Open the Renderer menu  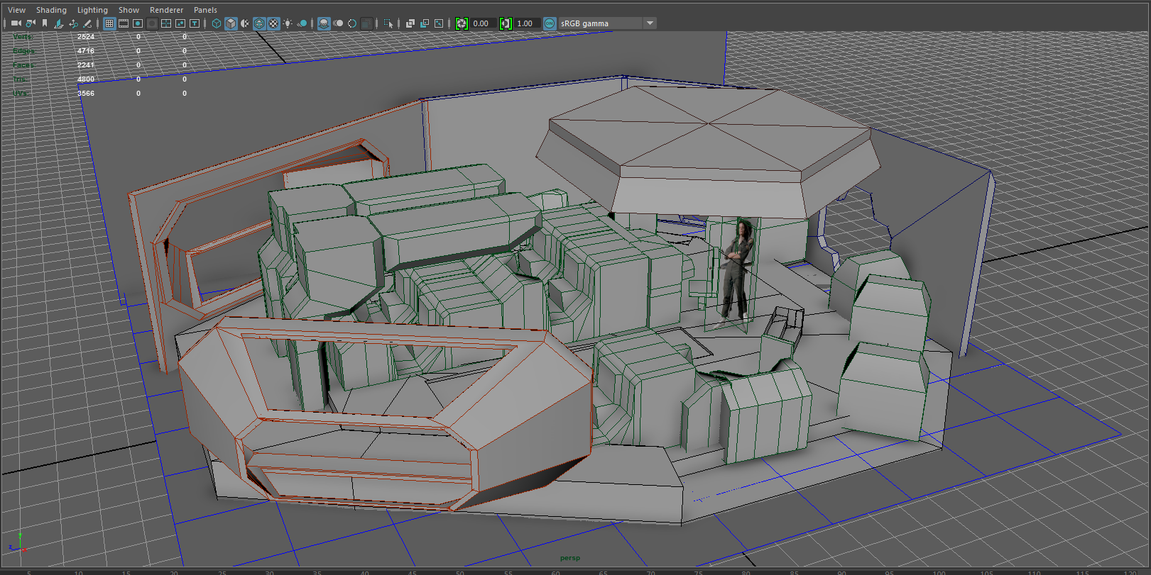(x=166, y=10)
